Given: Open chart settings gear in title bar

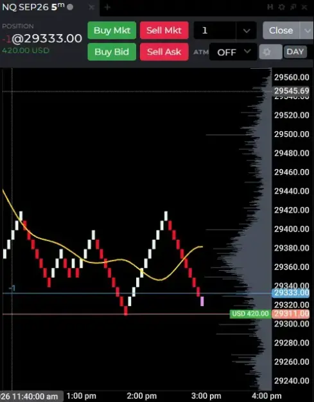Looking at the screenshot, I should pyautogui.click(x=282, y=7).
